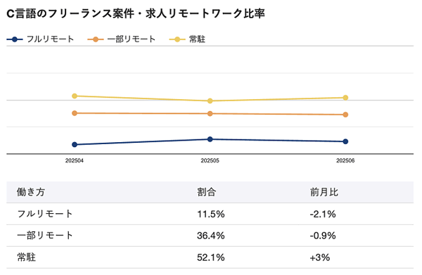Select the フルリモート point at 202504
This screenshot has height=275, width=422.
pyautogui.click(x=75, y=144)
